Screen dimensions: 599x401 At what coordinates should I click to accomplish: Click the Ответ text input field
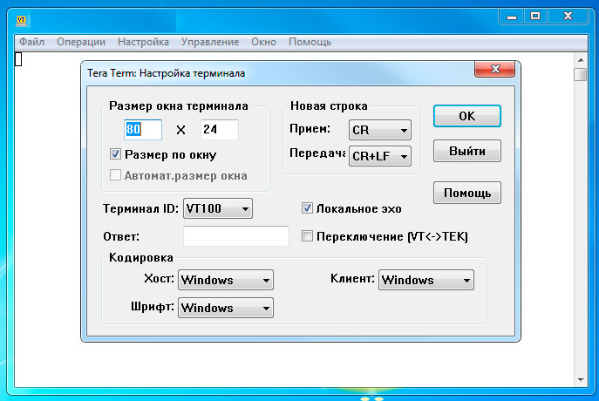[x=235, y=235]
